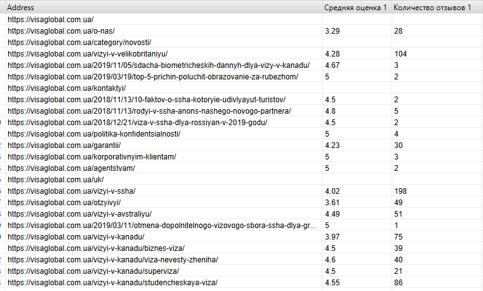Select the /o-nas/ URL row
Image resolution: width=483 pixels, height=291 pixels.
pyautogui.click(x=61, y=31)
